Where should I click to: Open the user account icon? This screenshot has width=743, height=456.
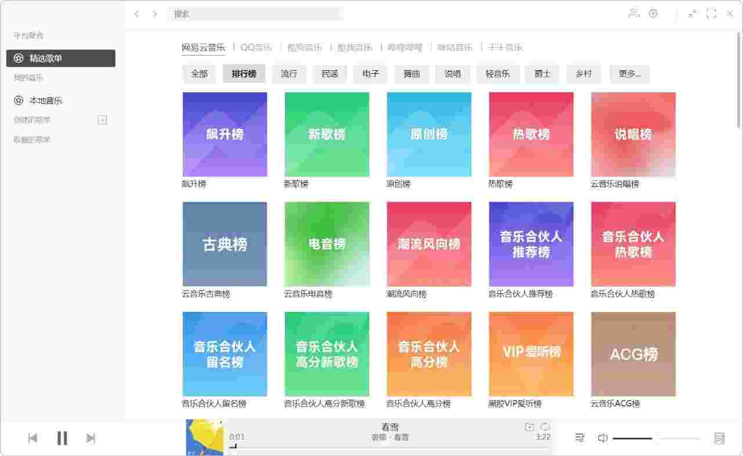[634, 13]
